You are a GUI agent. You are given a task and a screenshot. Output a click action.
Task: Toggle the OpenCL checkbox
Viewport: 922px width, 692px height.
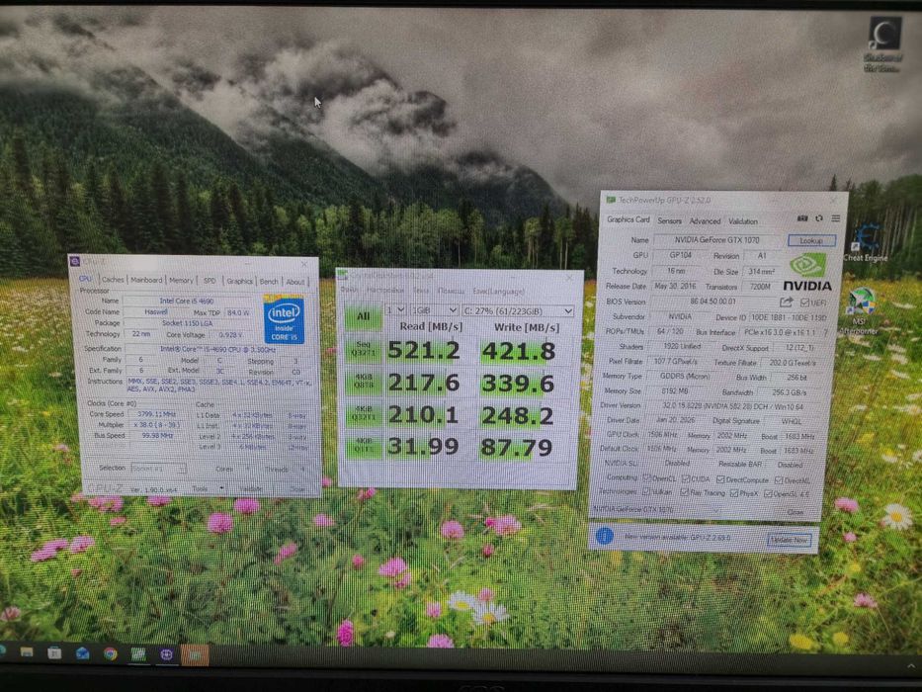click(647, 477)
